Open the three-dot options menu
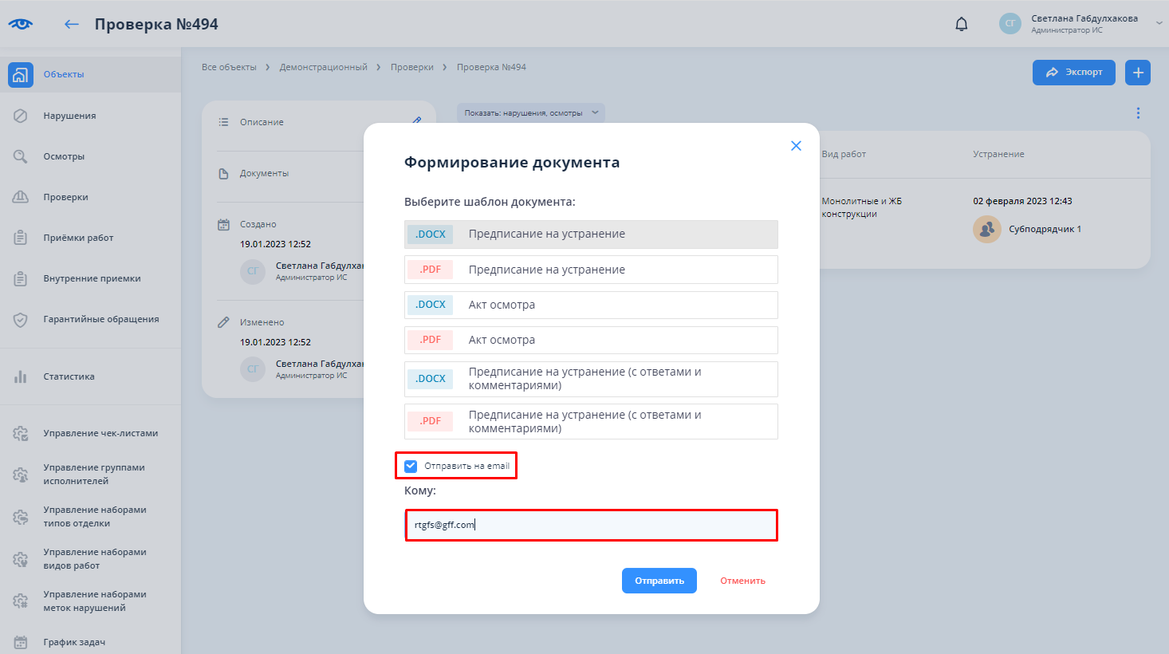Image resolution: width=1169 pixels, height=654 pixels. click(x=1138, y=113)
